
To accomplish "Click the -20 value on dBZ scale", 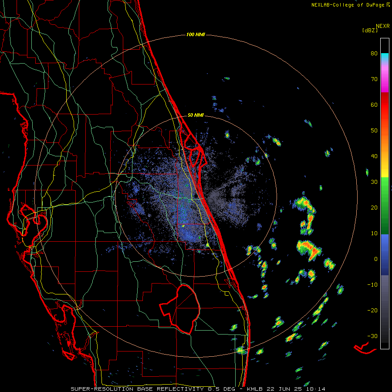I will (372, 311).
